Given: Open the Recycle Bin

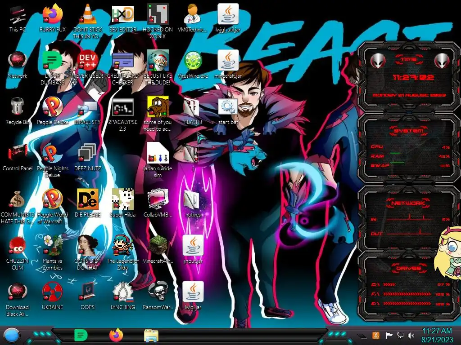Looking at the screenshot, I should pos(18,111).
